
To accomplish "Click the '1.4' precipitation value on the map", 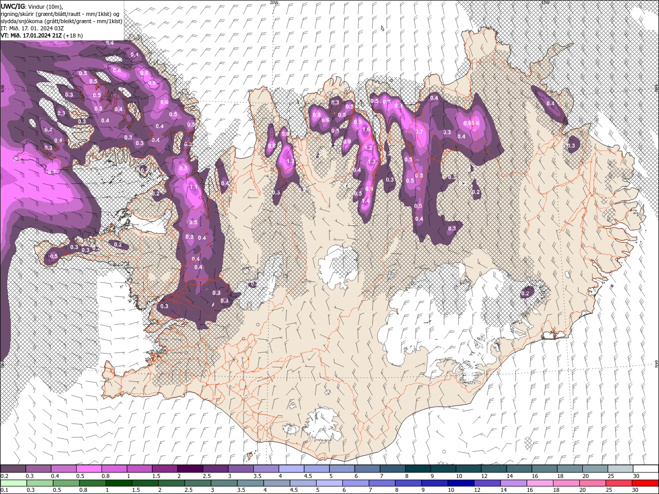I will pos(366,201).
